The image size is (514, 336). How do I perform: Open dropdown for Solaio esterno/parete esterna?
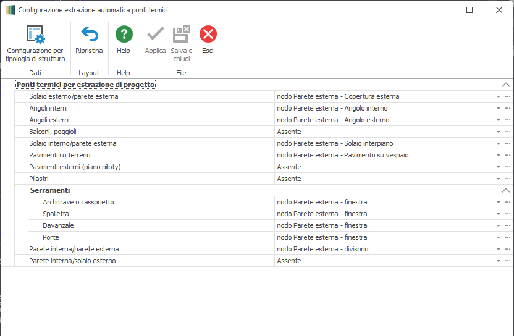pos(498,97)
